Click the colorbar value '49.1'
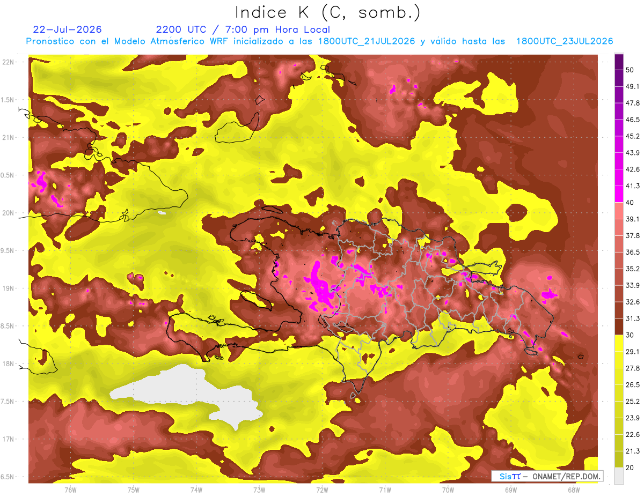 633,86
